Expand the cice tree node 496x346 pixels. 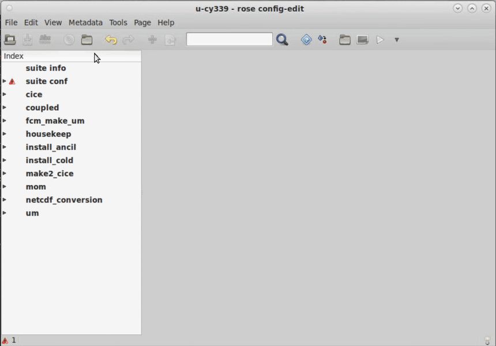(x=5, y=94)
